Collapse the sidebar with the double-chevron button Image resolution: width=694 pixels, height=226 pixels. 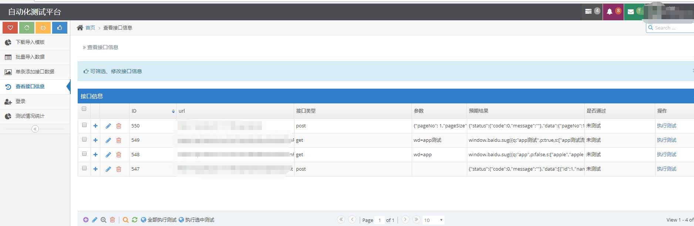point(35,129)
